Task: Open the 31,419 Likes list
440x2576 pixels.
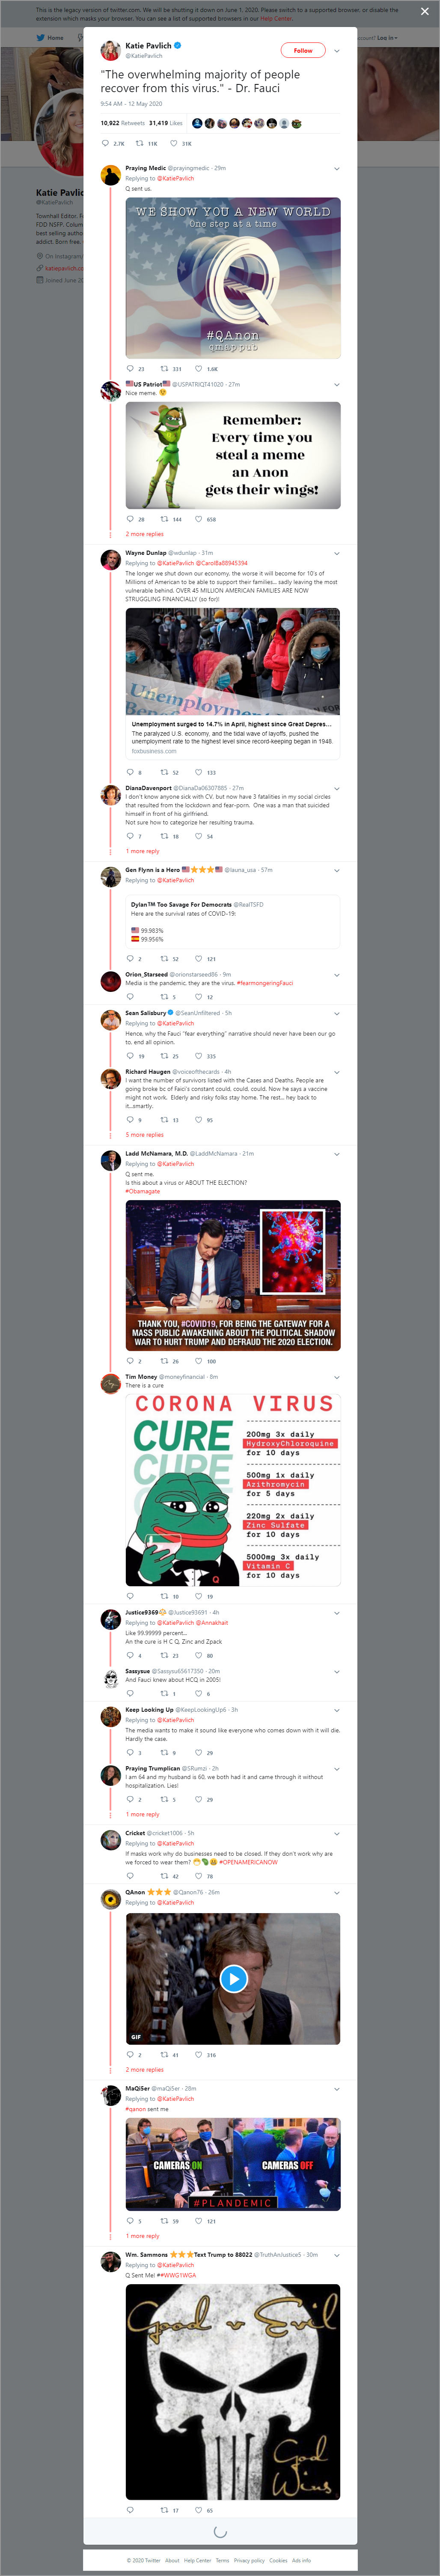Action: tap(166, 123)
